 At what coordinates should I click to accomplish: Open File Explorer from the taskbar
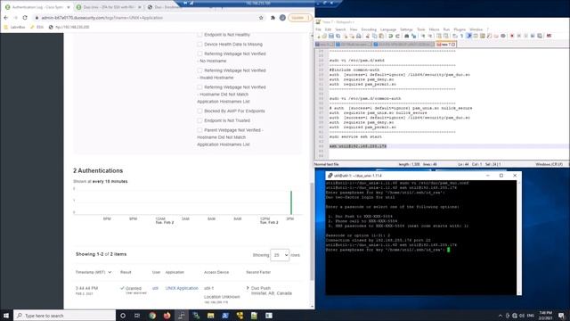210,316
